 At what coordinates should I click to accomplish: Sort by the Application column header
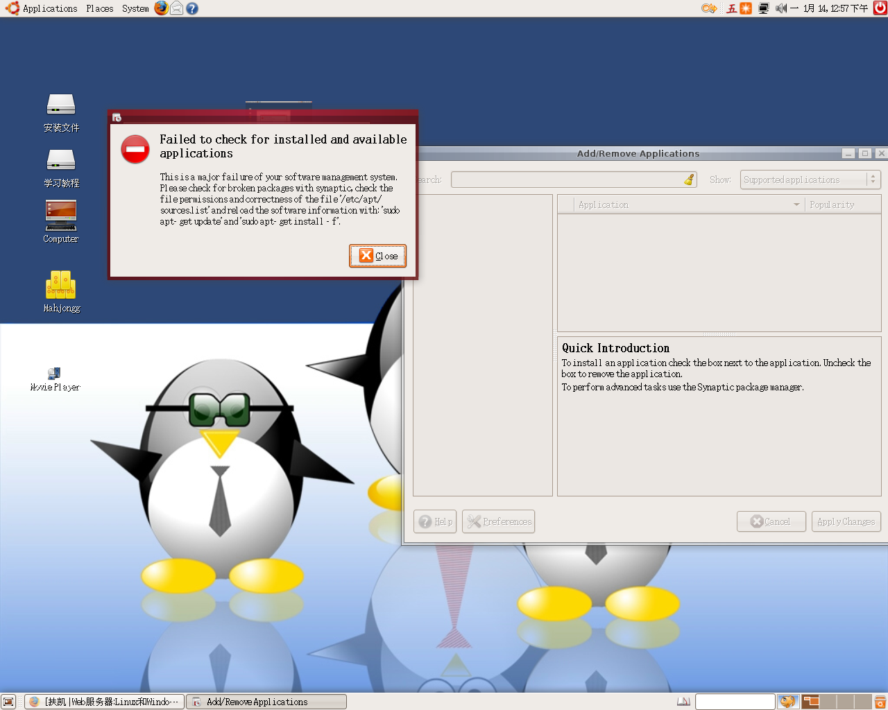(690, 205)
